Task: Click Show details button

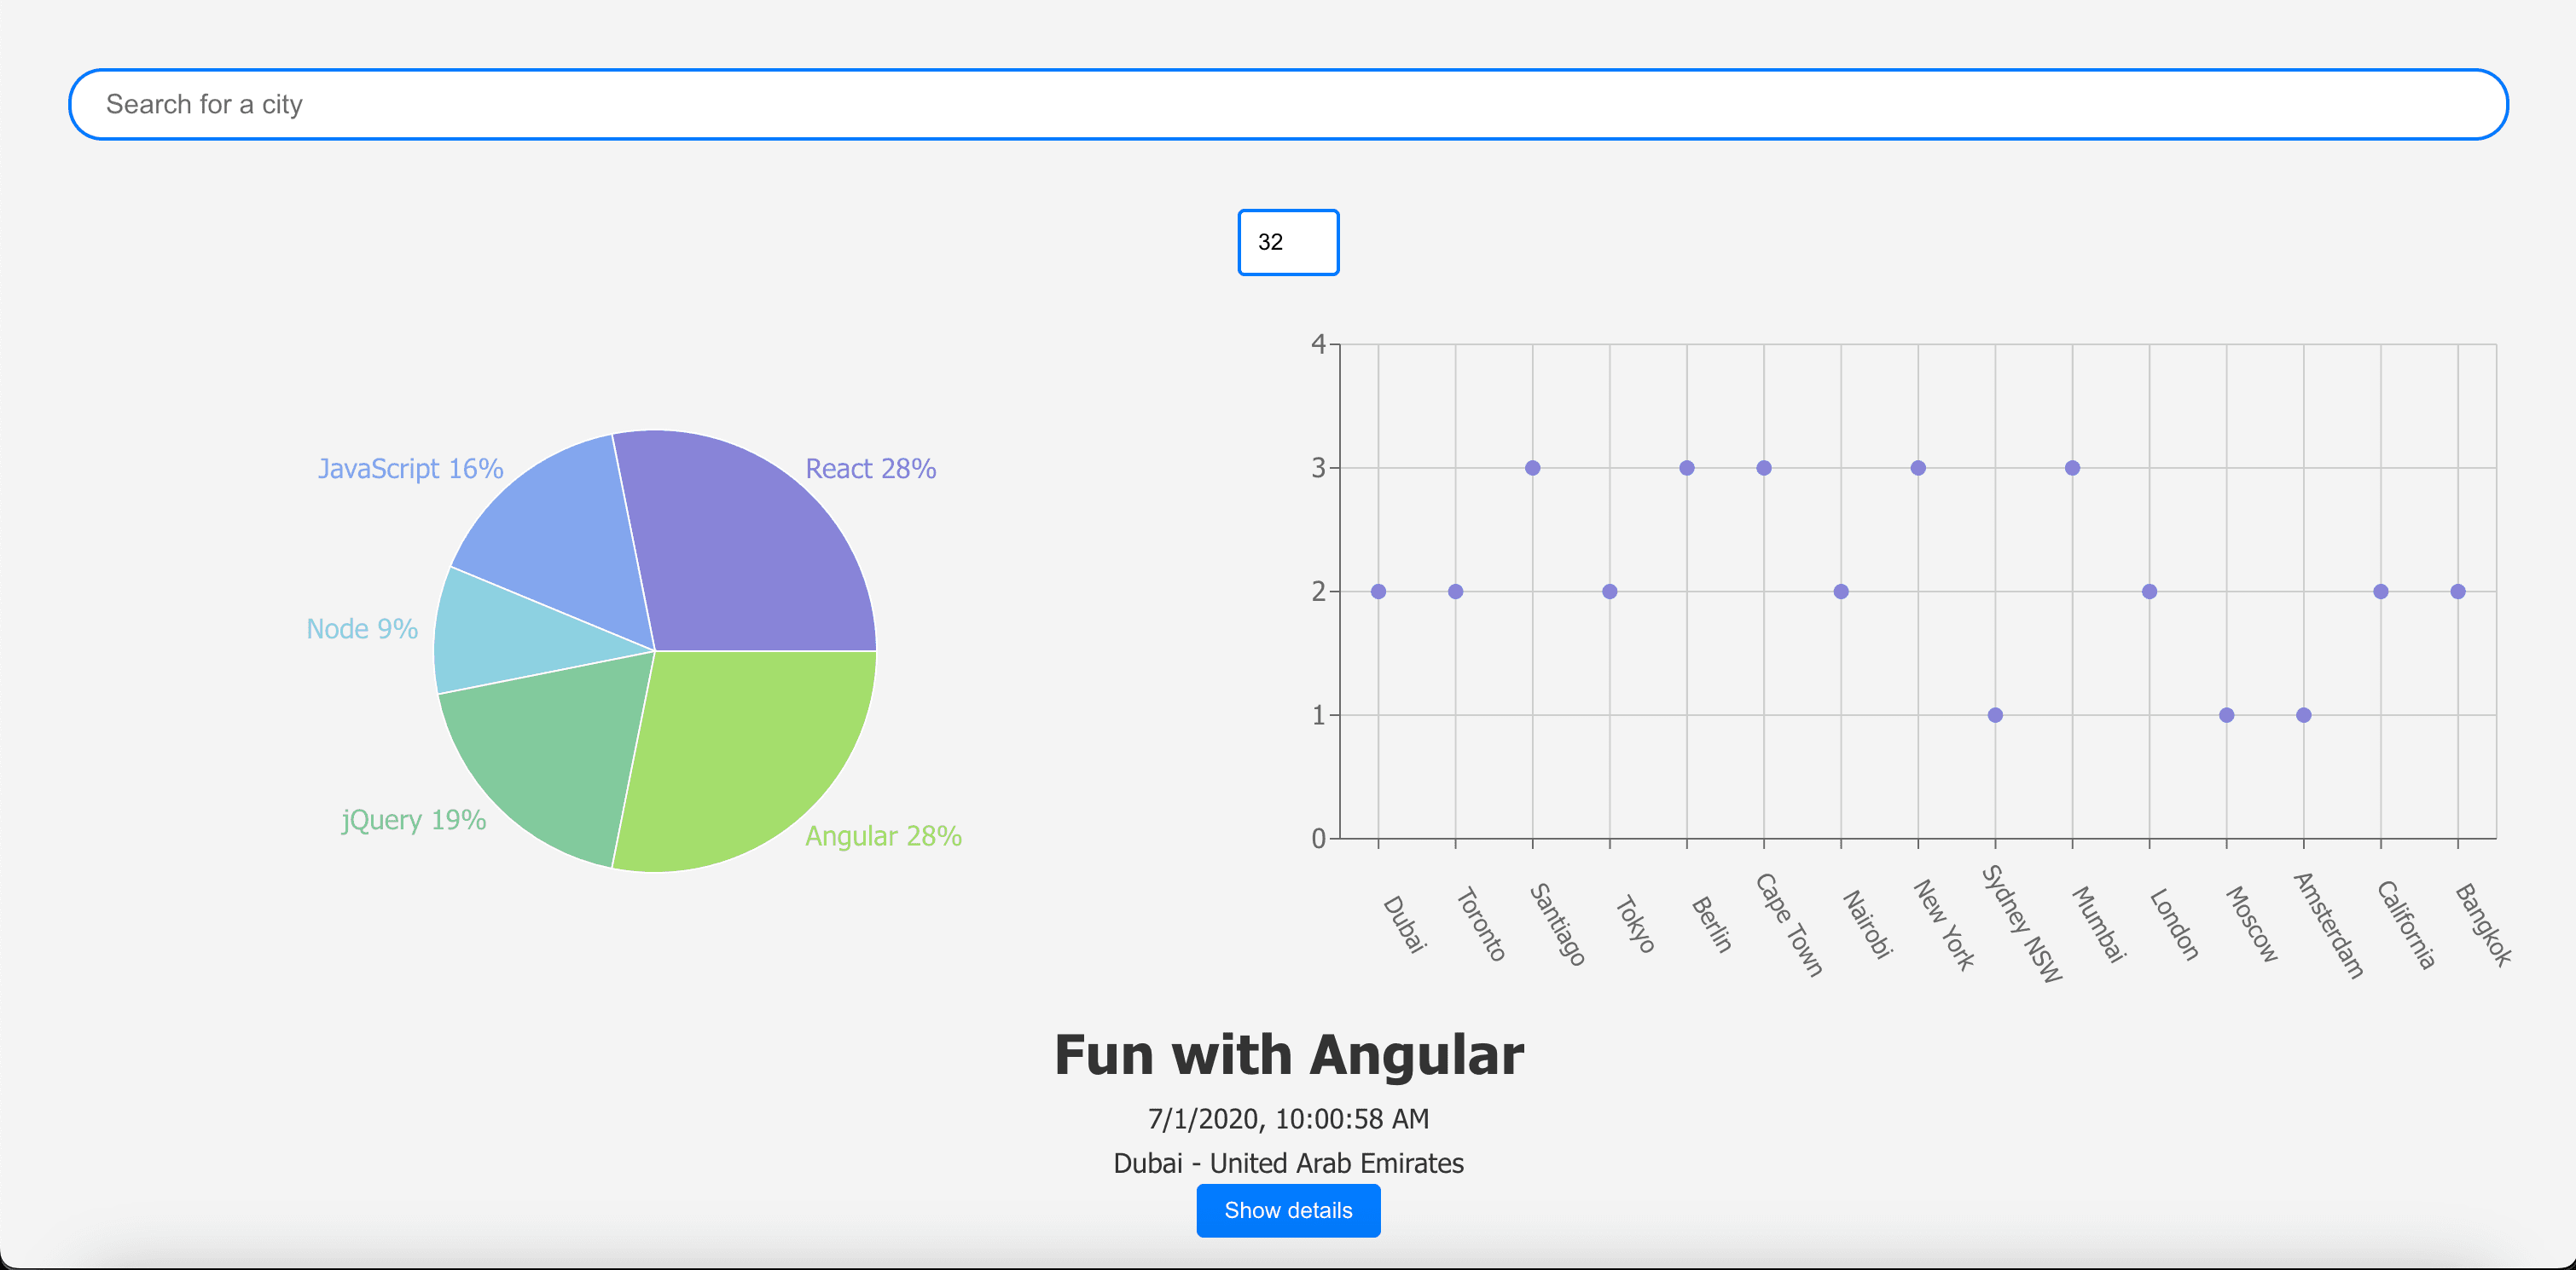Action: click(x=1290, y=1209)
